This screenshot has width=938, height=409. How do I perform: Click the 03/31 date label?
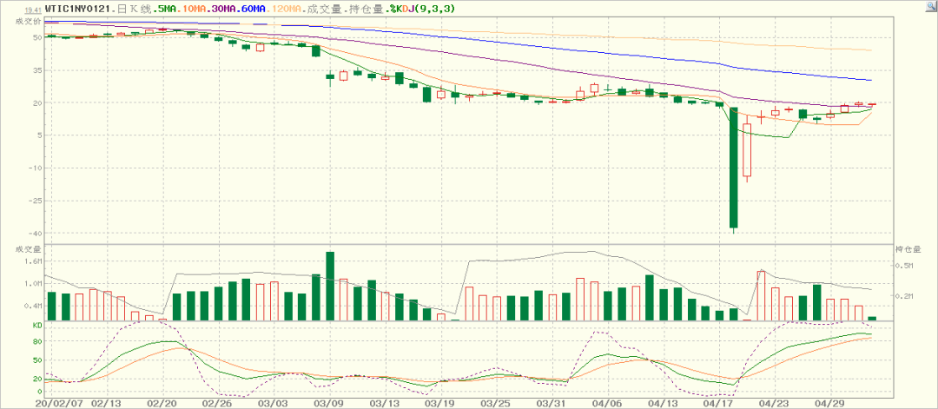(552, 404)
